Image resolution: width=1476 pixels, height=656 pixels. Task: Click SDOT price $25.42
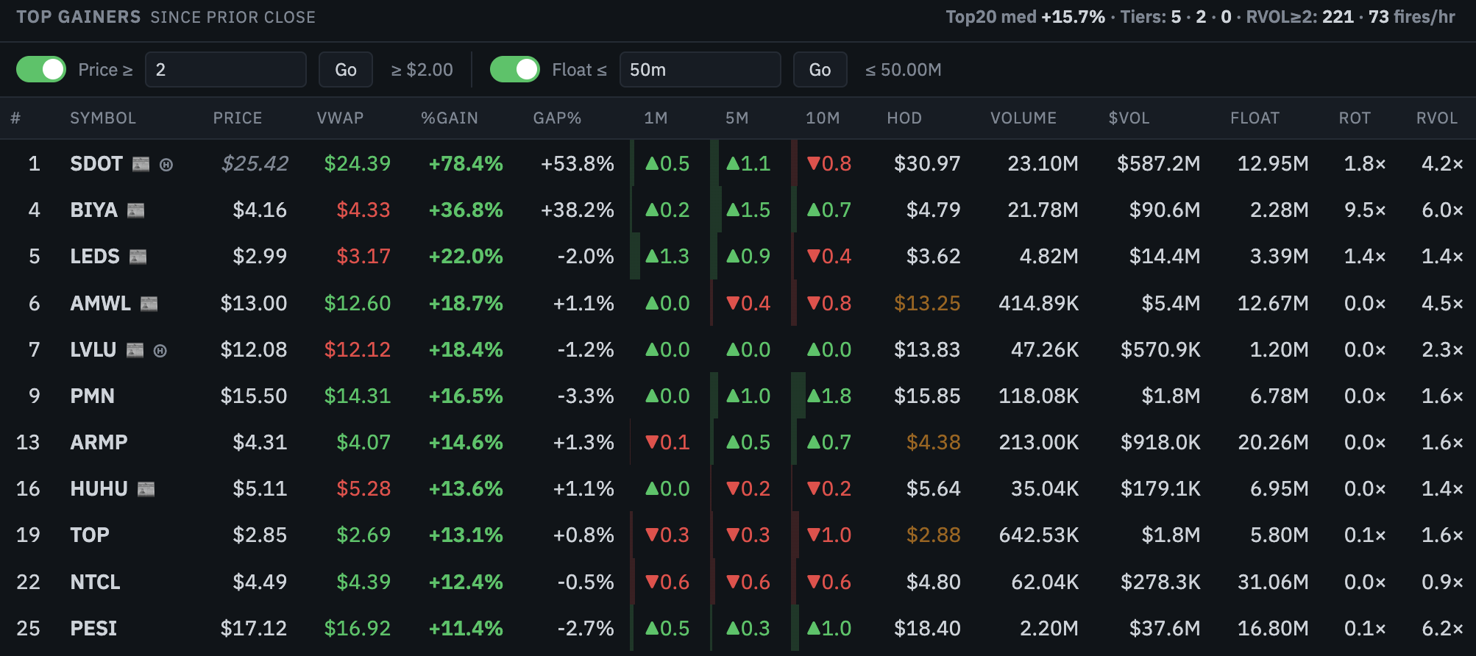click(255, 163)
